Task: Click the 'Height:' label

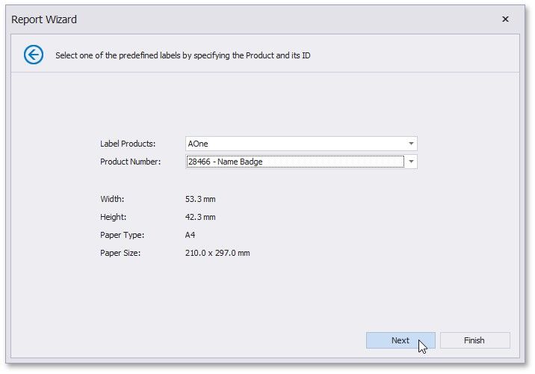Action: coord(113,217)
